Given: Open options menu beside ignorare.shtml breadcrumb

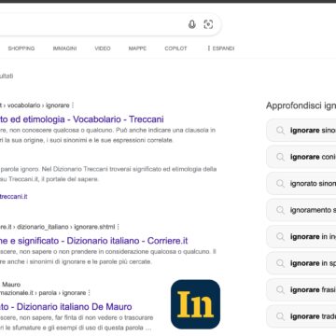Looking at the screenshot, I should [x=119, y=227].
